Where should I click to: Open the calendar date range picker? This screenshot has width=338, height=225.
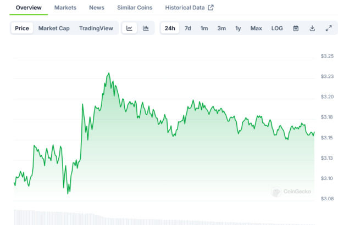tap(296, 29)
